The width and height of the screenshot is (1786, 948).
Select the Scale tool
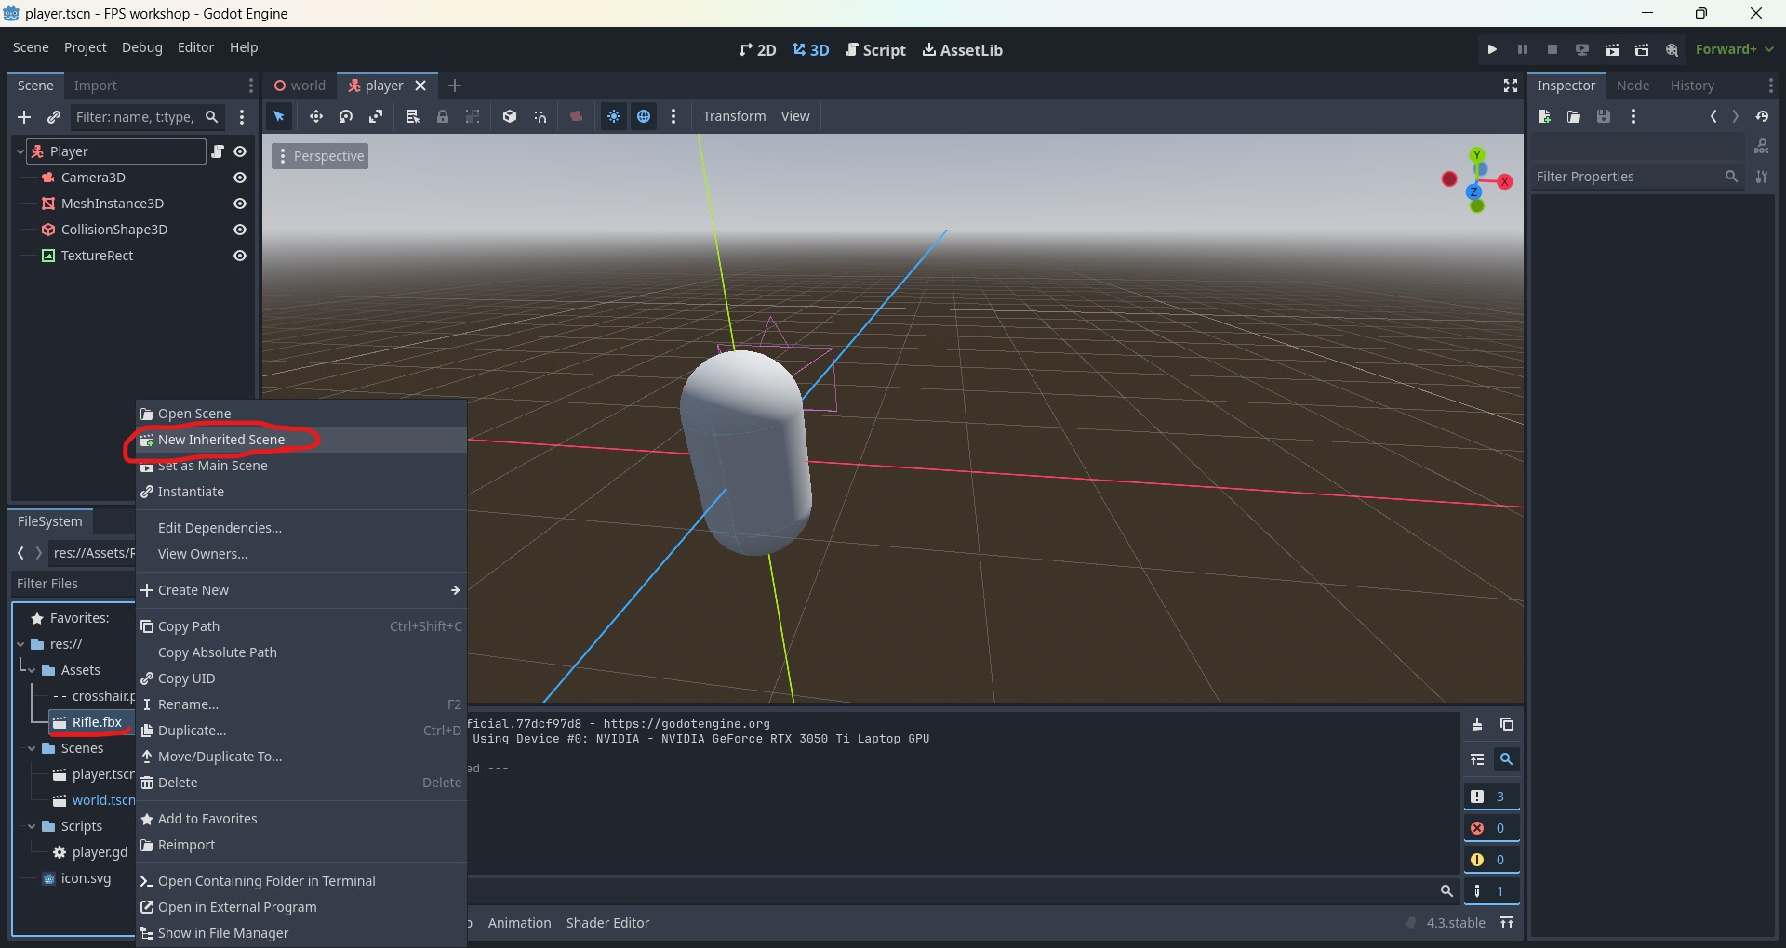click(376, 116)
